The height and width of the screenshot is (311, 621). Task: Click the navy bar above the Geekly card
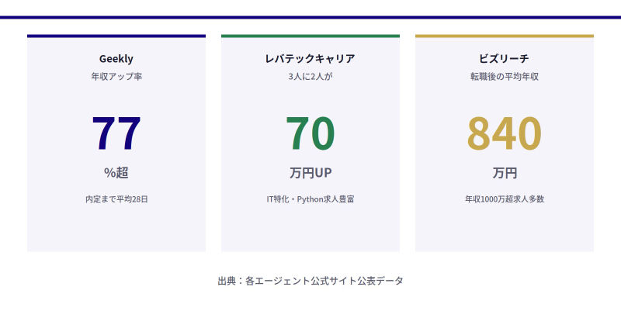click(116, 36)
